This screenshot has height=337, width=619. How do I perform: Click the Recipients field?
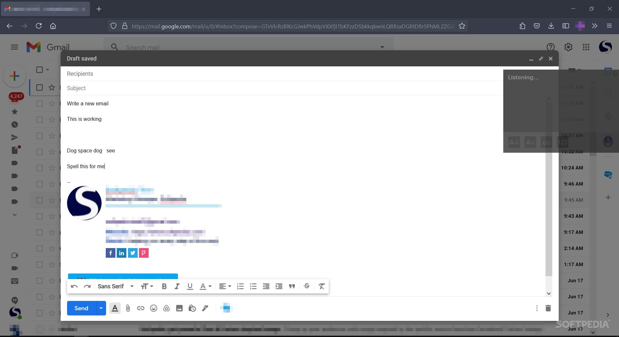[x=285, y=74]
